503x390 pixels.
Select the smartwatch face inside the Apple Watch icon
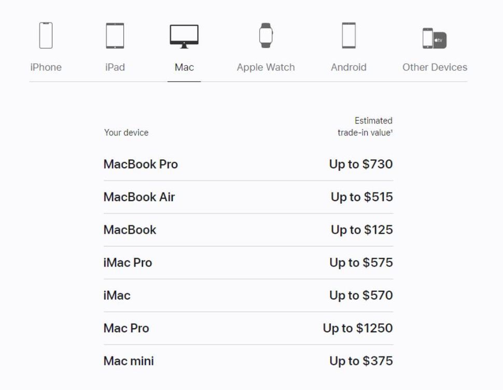coord(265,35)
